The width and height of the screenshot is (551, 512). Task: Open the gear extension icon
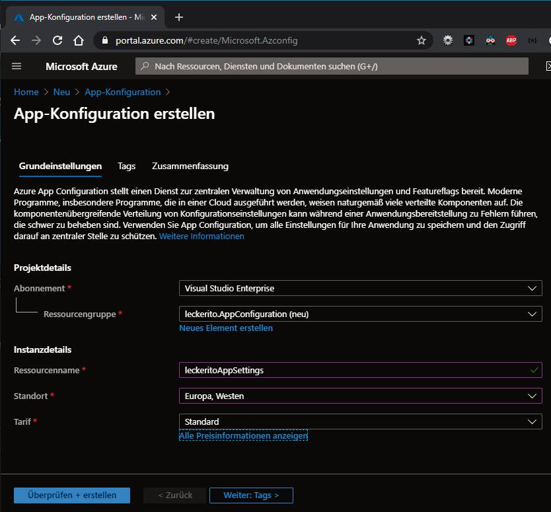point(448,40)
